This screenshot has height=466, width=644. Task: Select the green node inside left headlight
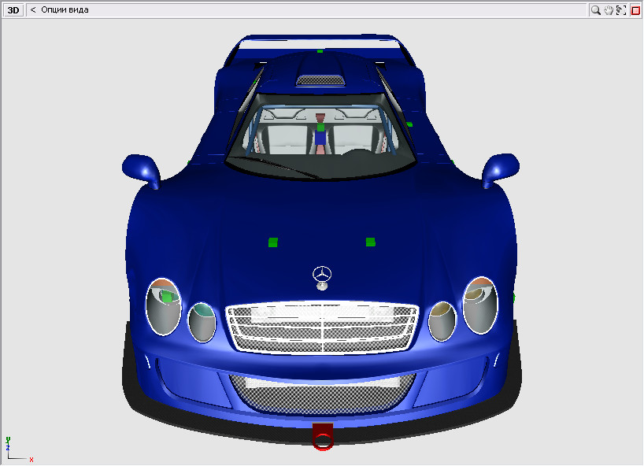pos(167,296)
